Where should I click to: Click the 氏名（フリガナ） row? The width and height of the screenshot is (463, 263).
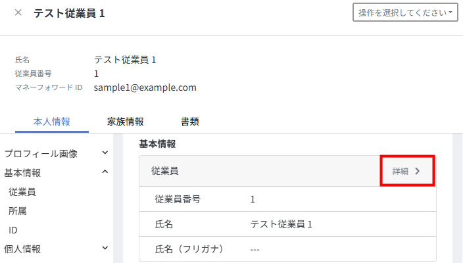(x=287, y=249)
